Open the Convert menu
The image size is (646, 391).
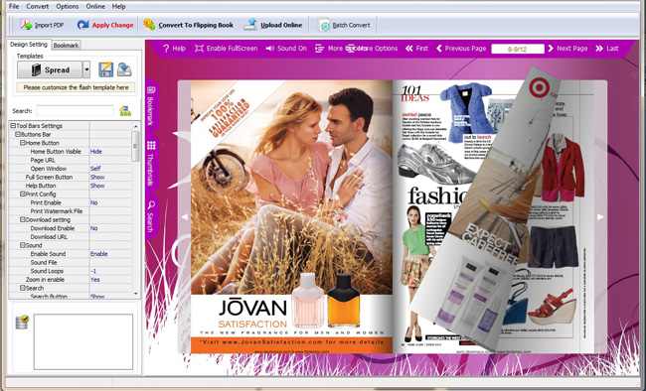click(37, 6)
